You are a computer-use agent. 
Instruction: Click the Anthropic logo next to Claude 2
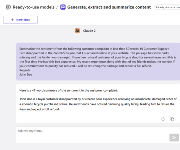coord(77,31)
